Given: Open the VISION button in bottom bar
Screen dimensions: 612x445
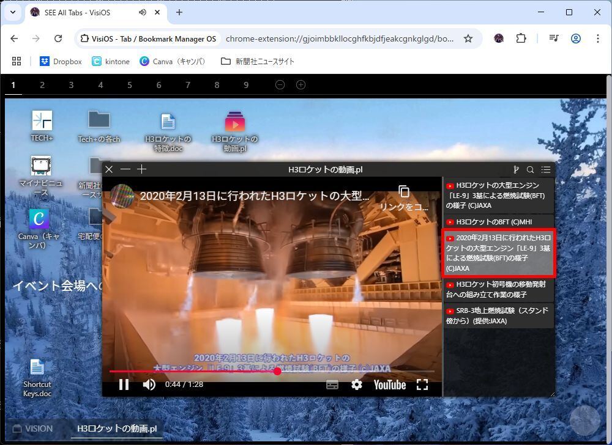Looking at the screenshot, I should point(33,428).
